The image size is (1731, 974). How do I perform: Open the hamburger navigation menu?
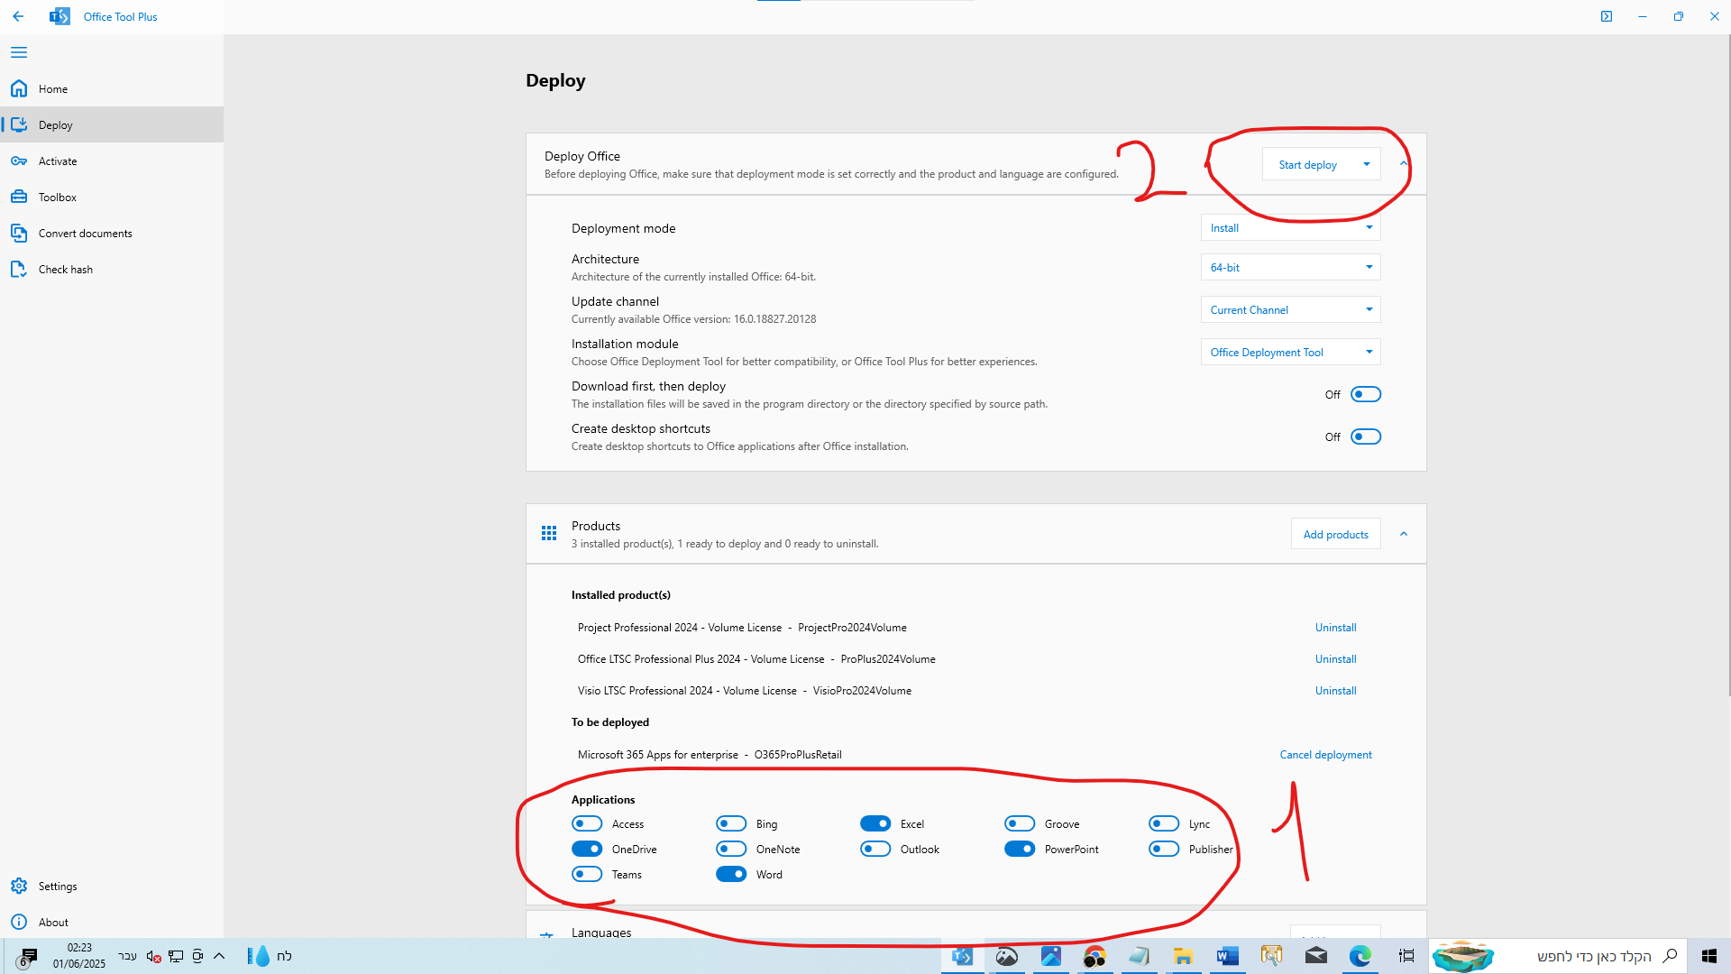tap(19, 52)
